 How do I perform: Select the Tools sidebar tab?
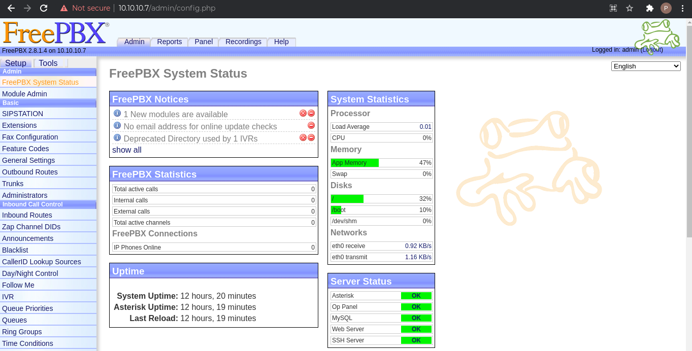click(48, 63)
